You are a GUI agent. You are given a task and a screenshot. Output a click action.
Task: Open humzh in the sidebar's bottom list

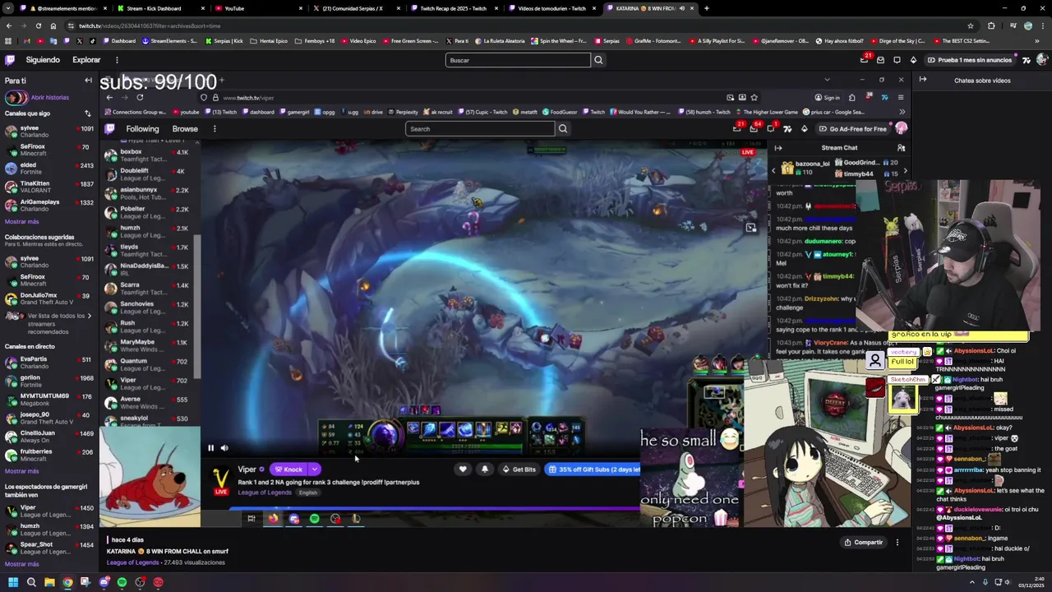tap(48, 530)
